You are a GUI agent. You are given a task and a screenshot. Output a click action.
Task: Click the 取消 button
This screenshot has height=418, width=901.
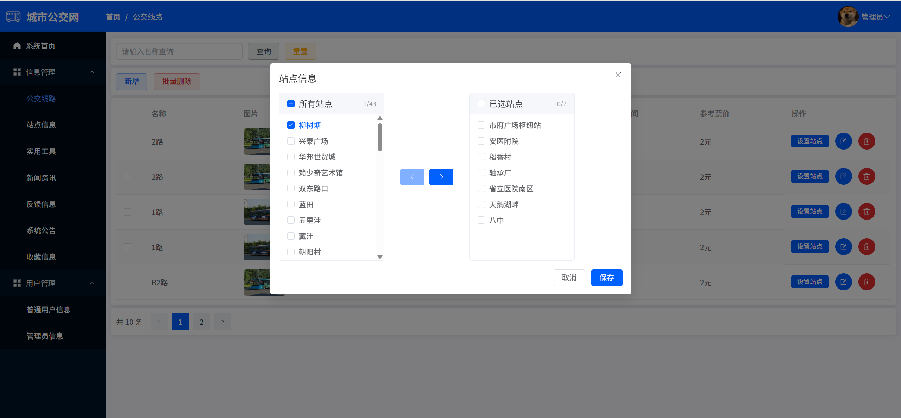click(569, 278)
